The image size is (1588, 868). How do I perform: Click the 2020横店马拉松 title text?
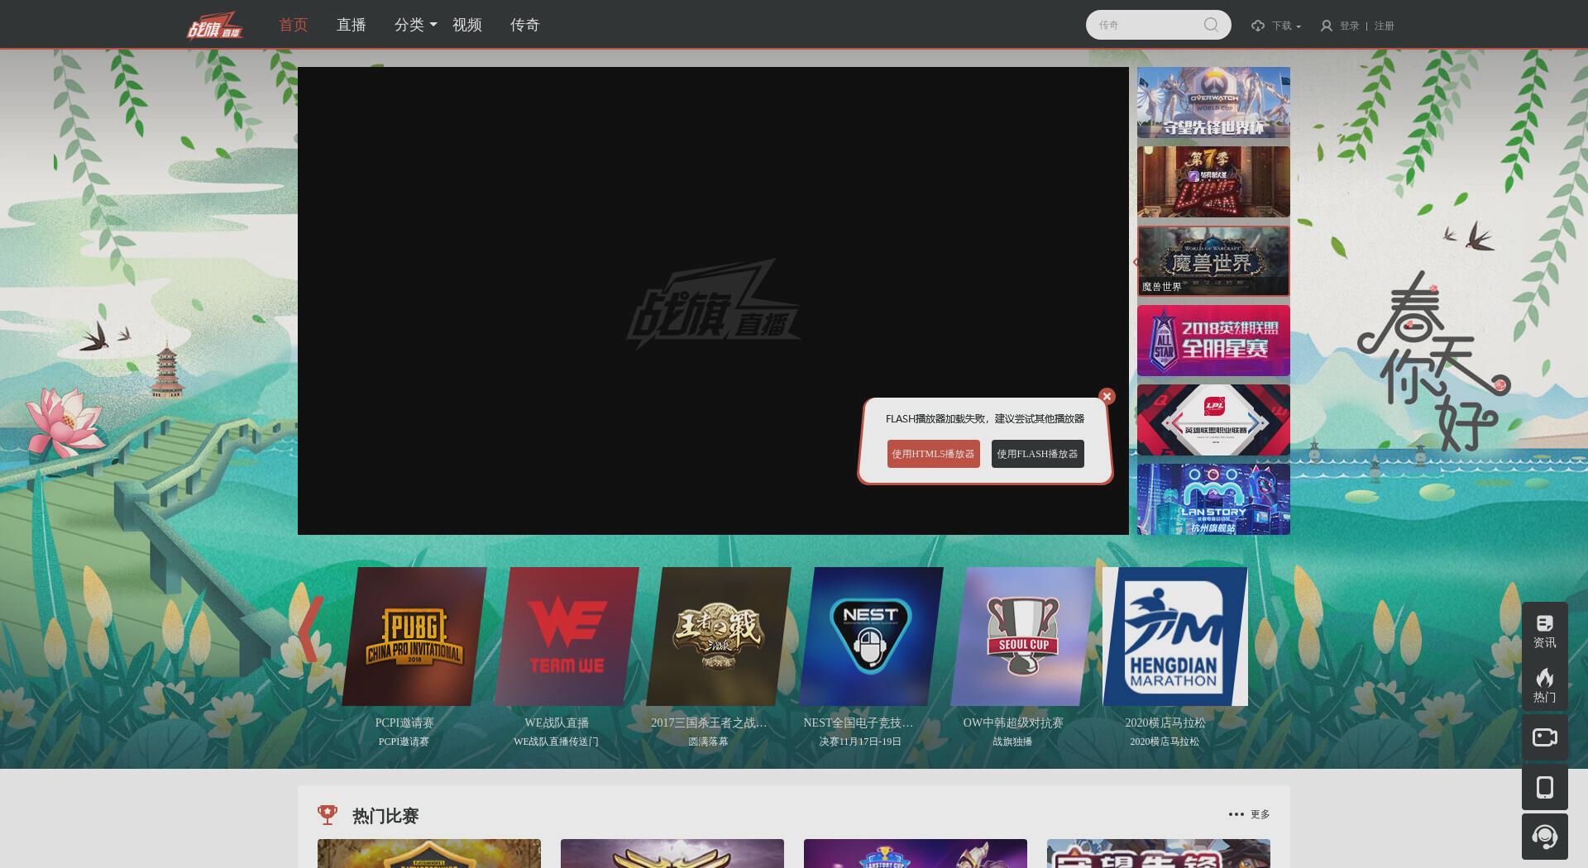tap(1165, 723)
